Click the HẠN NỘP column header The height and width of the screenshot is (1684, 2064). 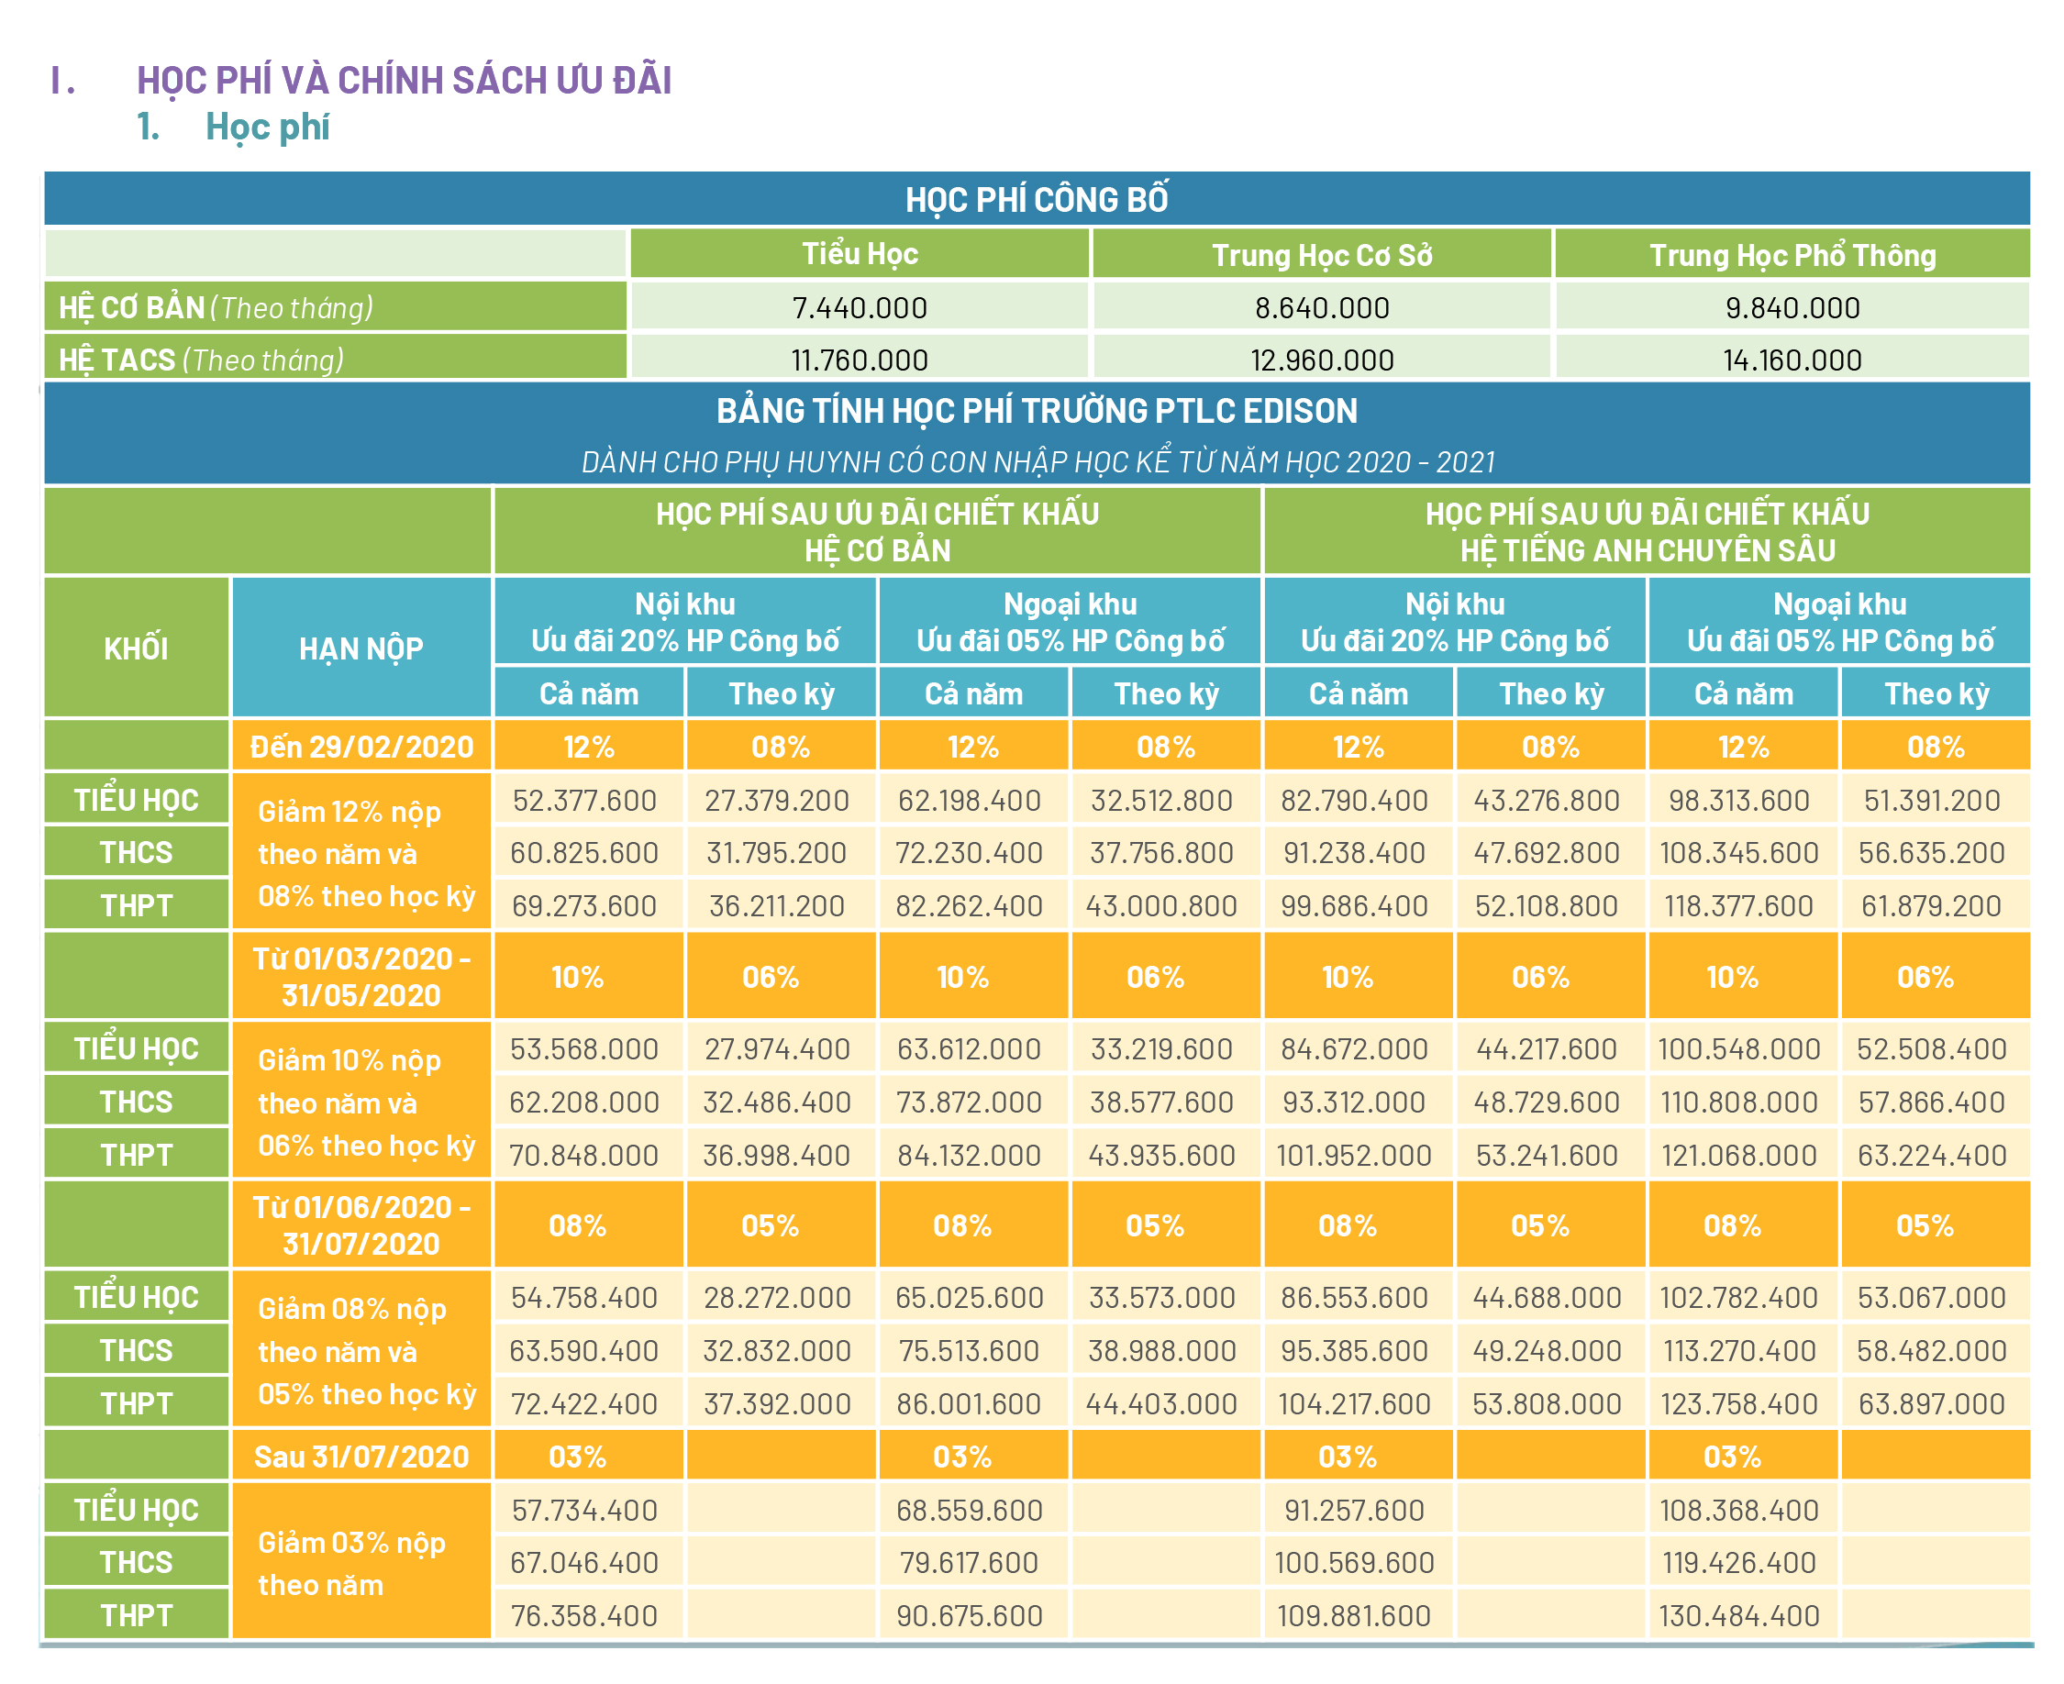361,648
